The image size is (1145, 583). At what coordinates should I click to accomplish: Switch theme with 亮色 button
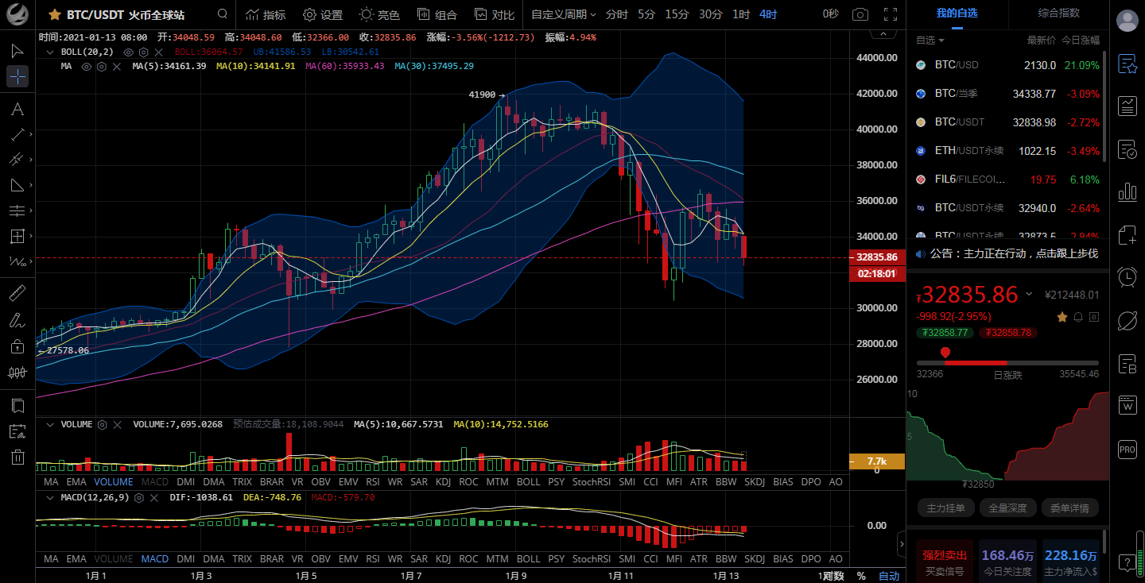pyautogui.click(x=379, y=14)
